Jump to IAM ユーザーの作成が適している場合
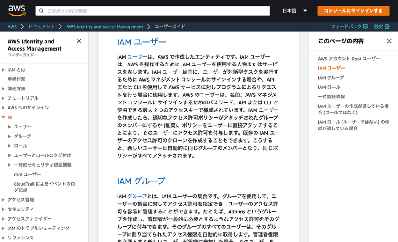 [x=353, y=109]
